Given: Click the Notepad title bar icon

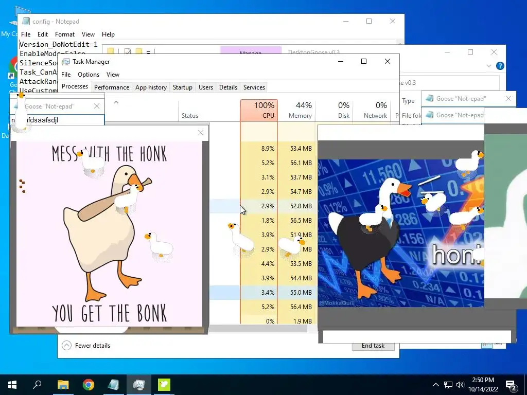Looking at the screenshot, I should (26, 21).
